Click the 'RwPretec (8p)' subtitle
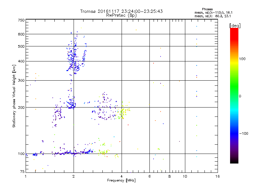This screenshot has width=256, height=192. coord(121,15)
